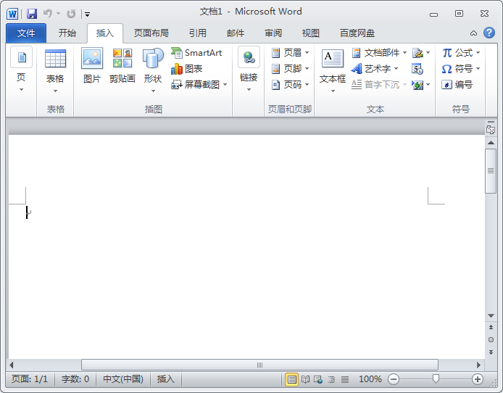Switch to the 开始 Home tab
503x393 pixels.
pyautogui.click(x=67, y=33)
